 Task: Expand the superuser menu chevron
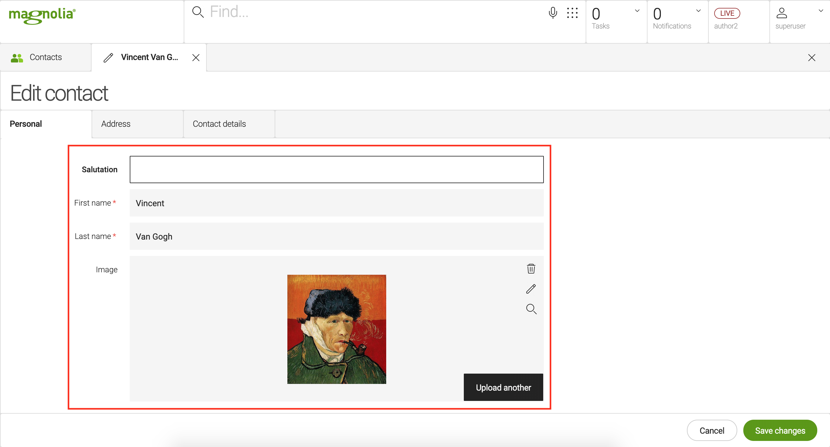point(821,11)
